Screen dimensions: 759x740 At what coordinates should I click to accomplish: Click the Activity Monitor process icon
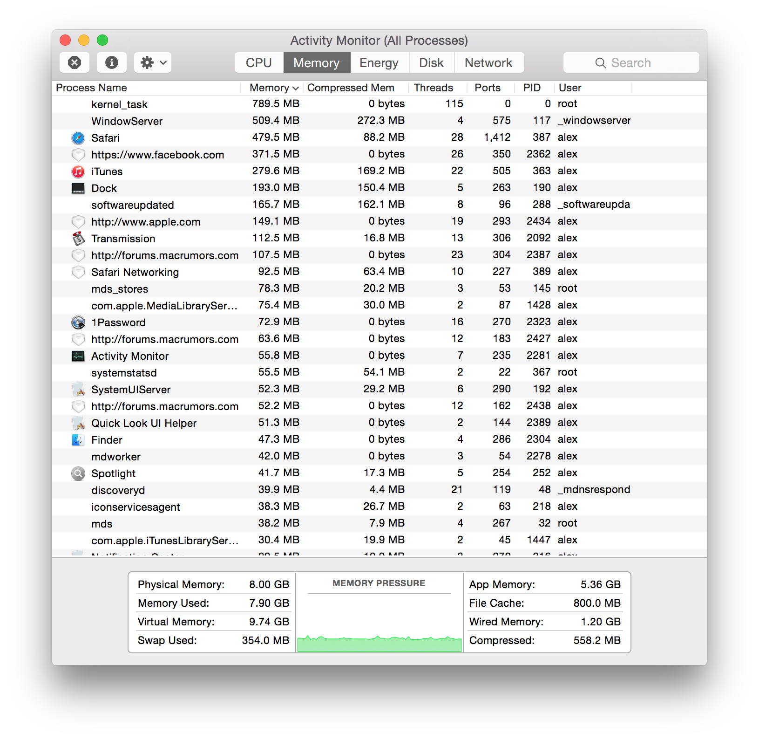[78, 356]
